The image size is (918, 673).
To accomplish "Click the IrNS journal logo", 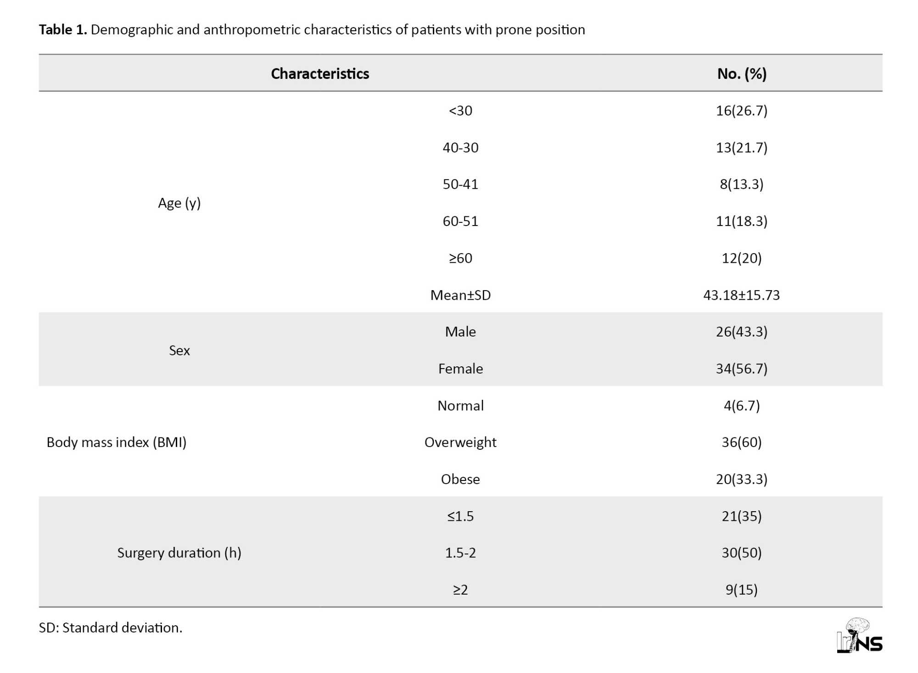I will [859, 635].
